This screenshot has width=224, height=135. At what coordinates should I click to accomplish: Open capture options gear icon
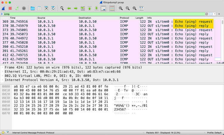(24, 8)
